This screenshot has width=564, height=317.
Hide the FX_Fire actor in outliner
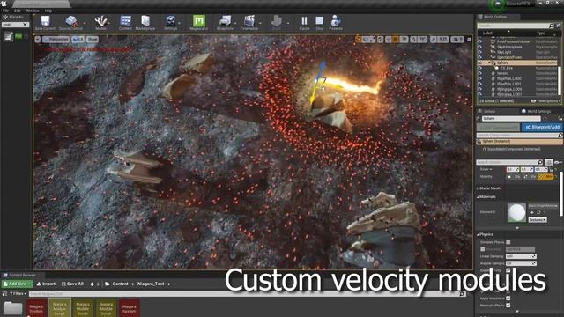[x=479, y=68]
